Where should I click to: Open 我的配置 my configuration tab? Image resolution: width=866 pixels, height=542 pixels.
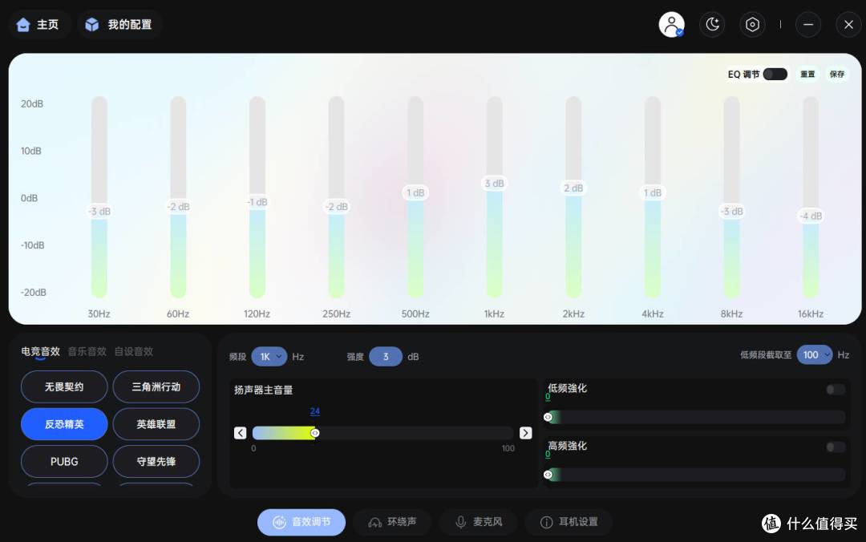(x=119, y=25)
